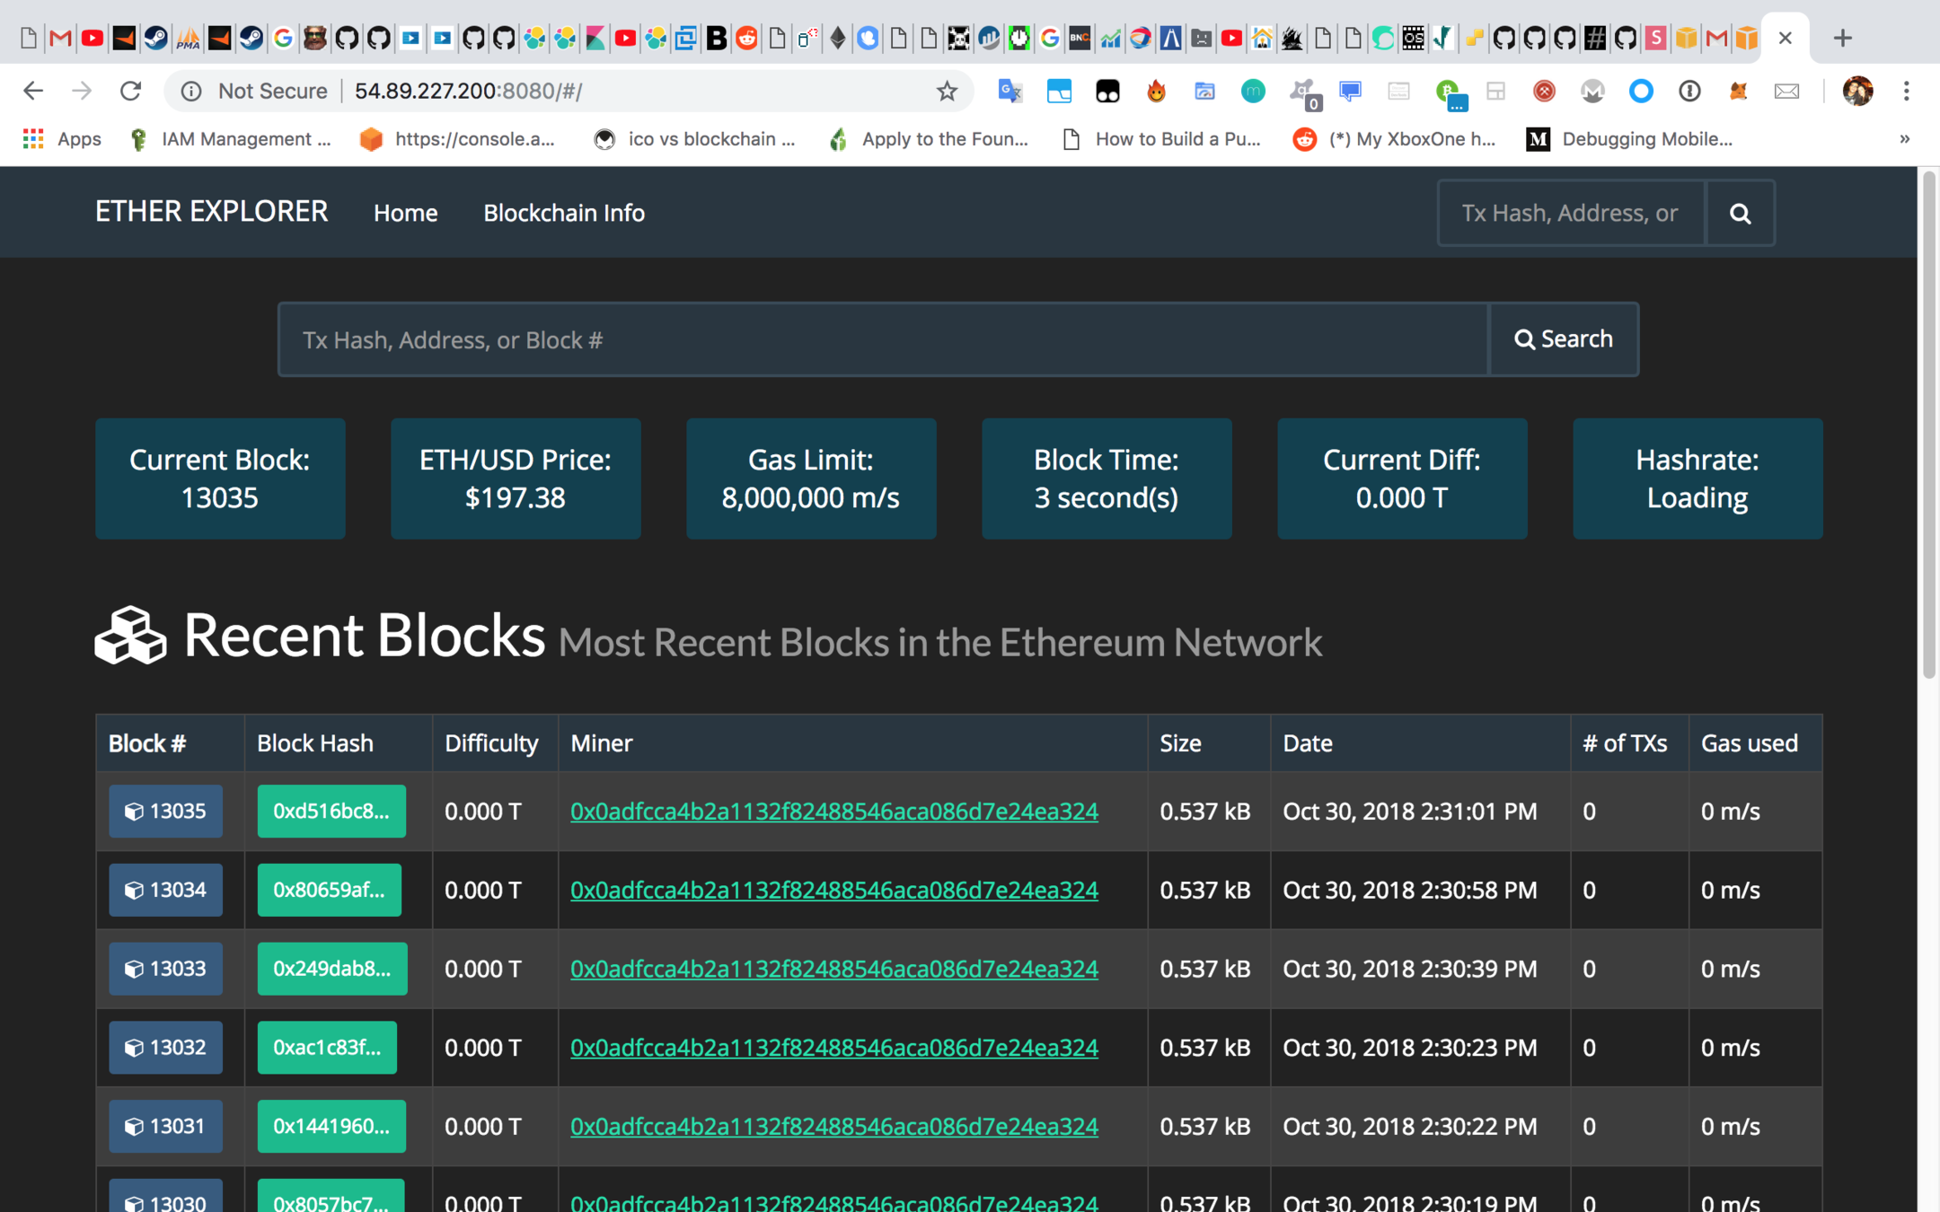Screen dimensions: 1940x1212
Task: Expand the hidden bookmarks chevron
Action: pyautogui.click(x=1904, y=139)
